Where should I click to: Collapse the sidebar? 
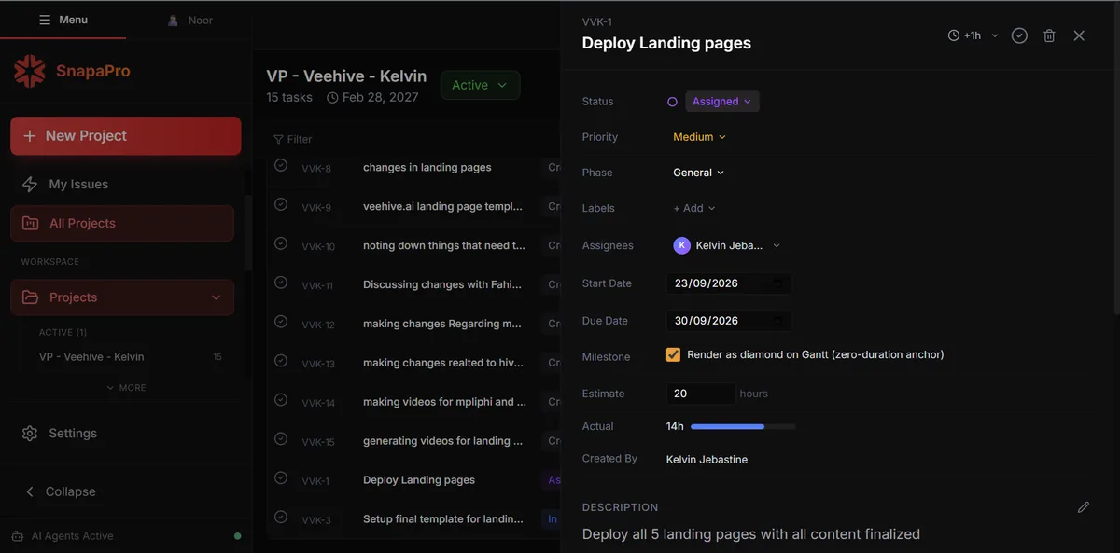61,491
